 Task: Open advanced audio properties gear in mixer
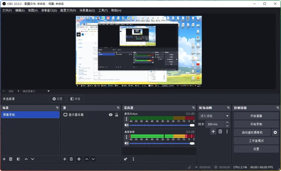pos(125,159)
